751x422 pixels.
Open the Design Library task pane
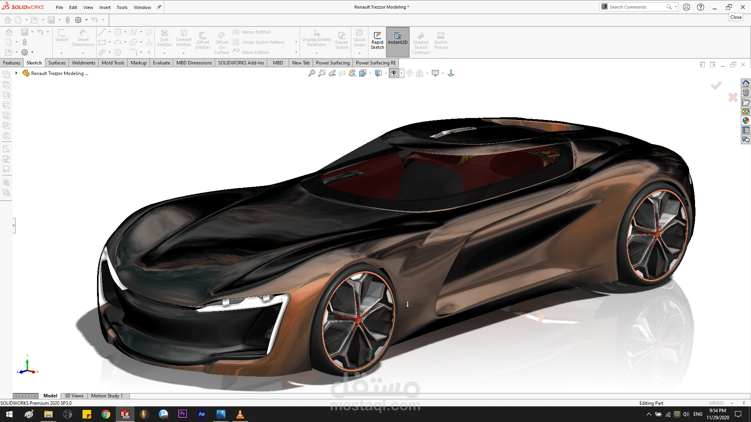point(746,93)
